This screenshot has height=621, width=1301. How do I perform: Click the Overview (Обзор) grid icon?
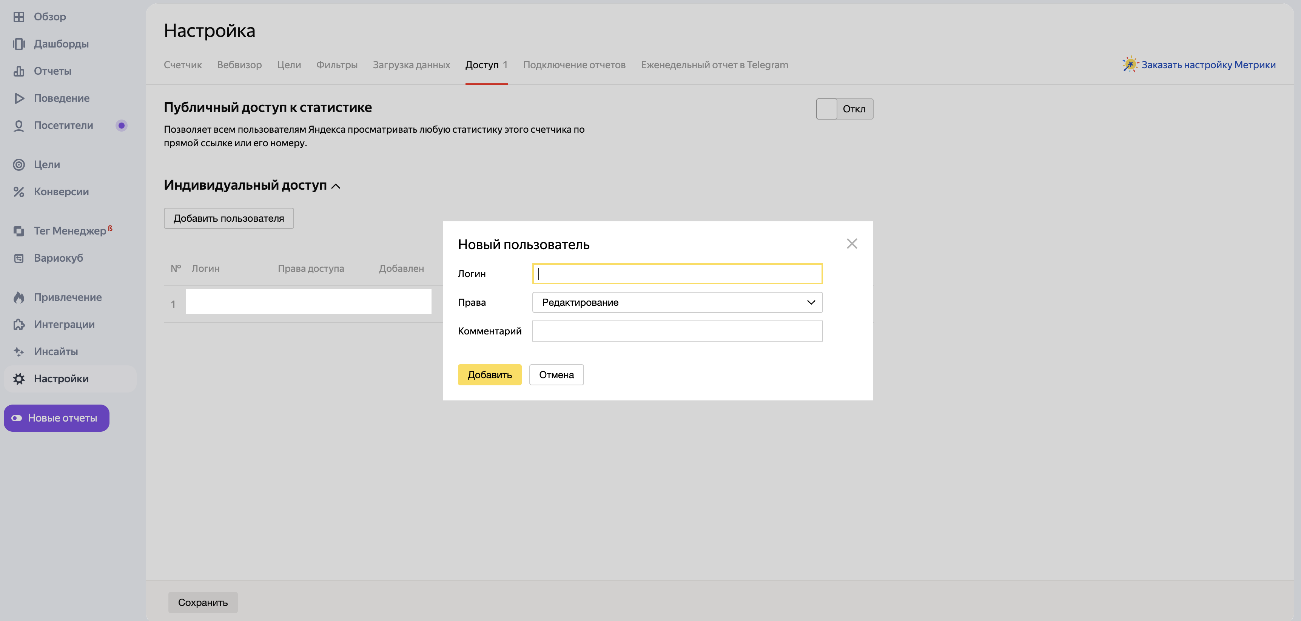click(x=18, y=17)
